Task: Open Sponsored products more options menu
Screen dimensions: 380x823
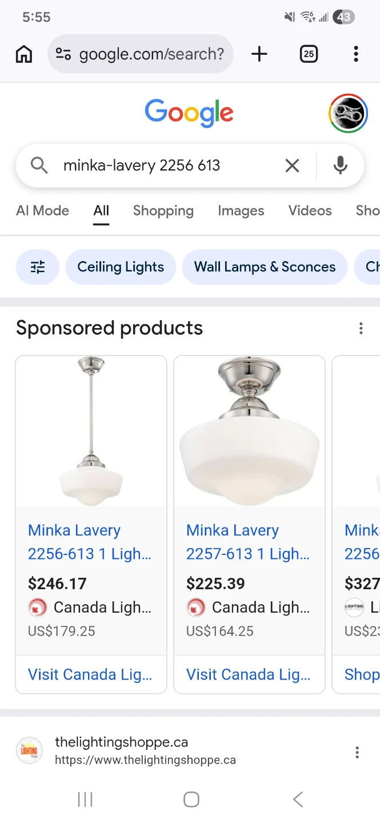Action: tap(361, 328)
